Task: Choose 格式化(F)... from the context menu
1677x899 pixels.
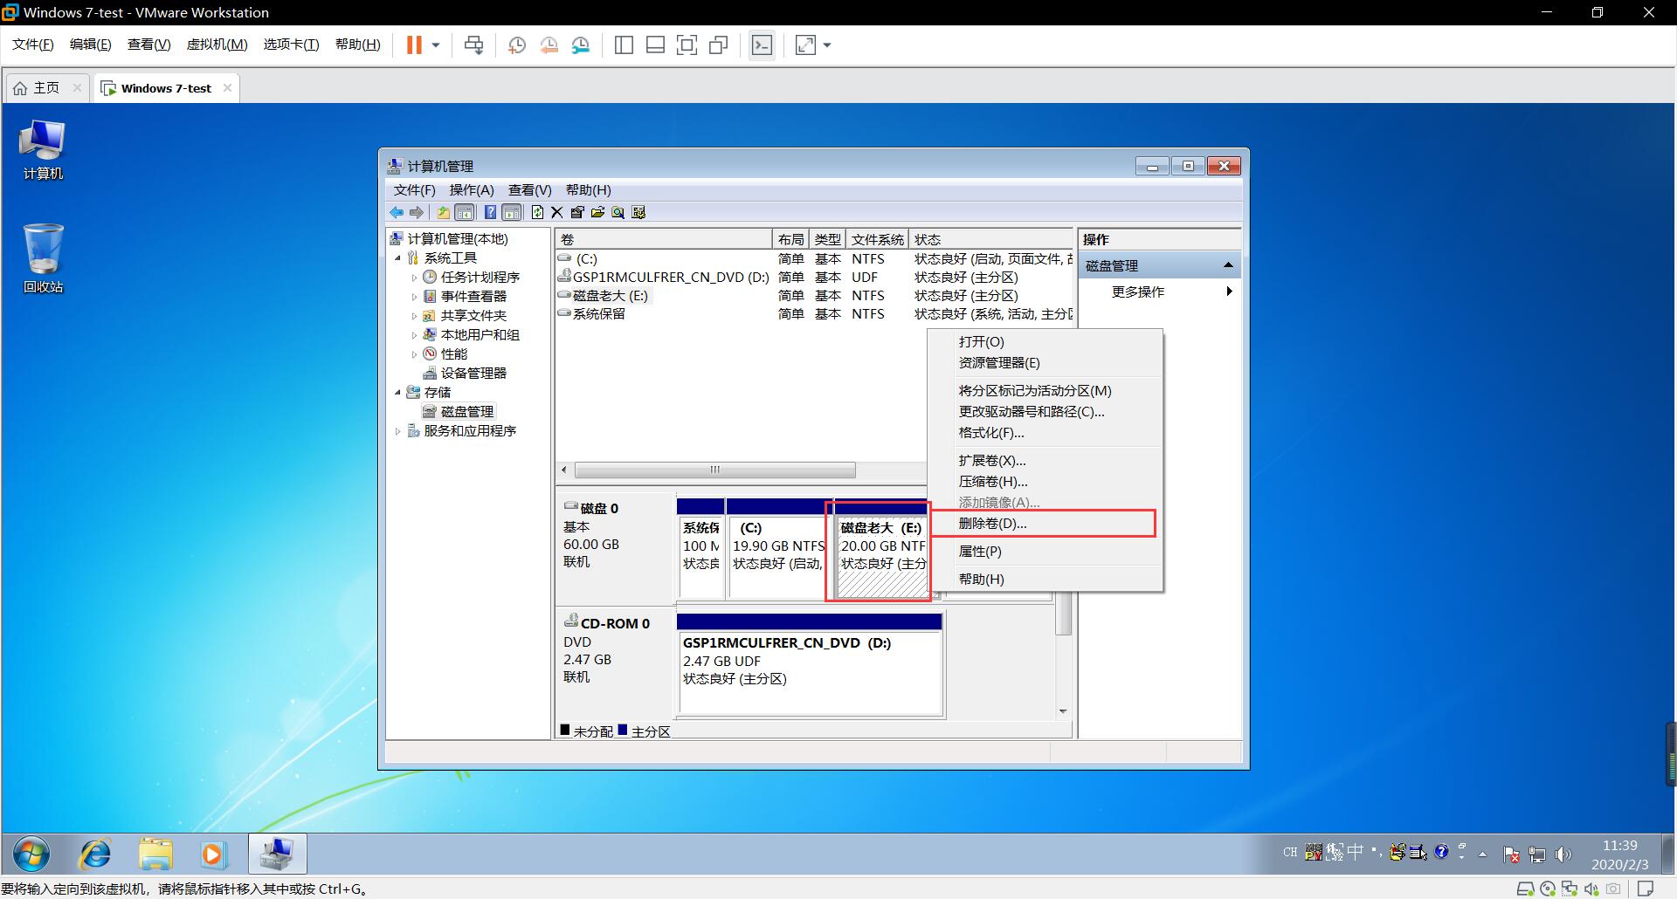Action: [x=1045, y=432]
